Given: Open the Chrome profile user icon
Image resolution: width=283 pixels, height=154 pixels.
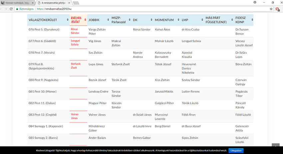Looking at the screenshot, I should (x=255, y=2).
